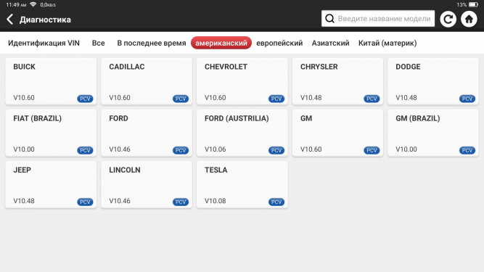
Task: Tap the PCV badge on GM (BRAZIL)
Action: (x=467, y=150)
